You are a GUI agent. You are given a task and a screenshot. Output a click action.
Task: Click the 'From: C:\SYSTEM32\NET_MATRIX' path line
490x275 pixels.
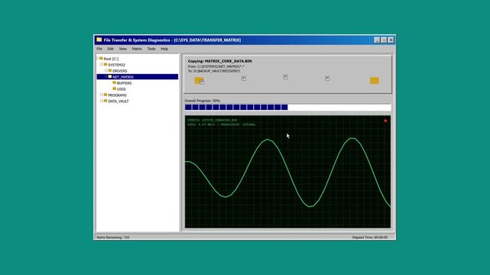(x=216, y=66)
